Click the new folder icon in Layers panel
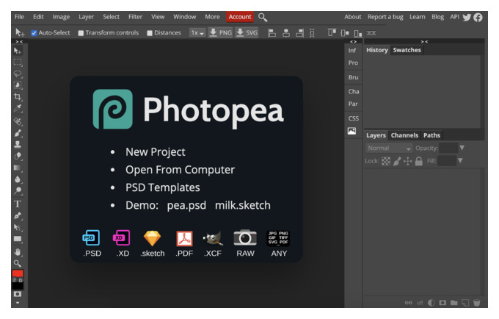Image resolution: width=499 pixels, height=319 pixels. coord(454,302)
